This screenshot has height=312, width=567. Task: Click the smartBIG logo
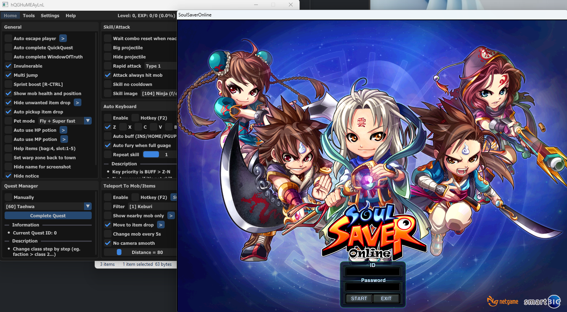pos(542,302)
